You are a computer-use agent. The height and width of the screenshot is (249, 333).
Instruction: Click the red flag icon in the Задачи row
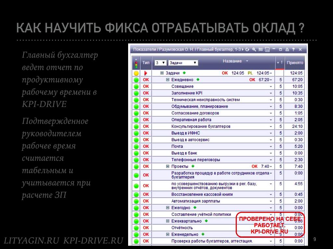click(x=146, y=73)
